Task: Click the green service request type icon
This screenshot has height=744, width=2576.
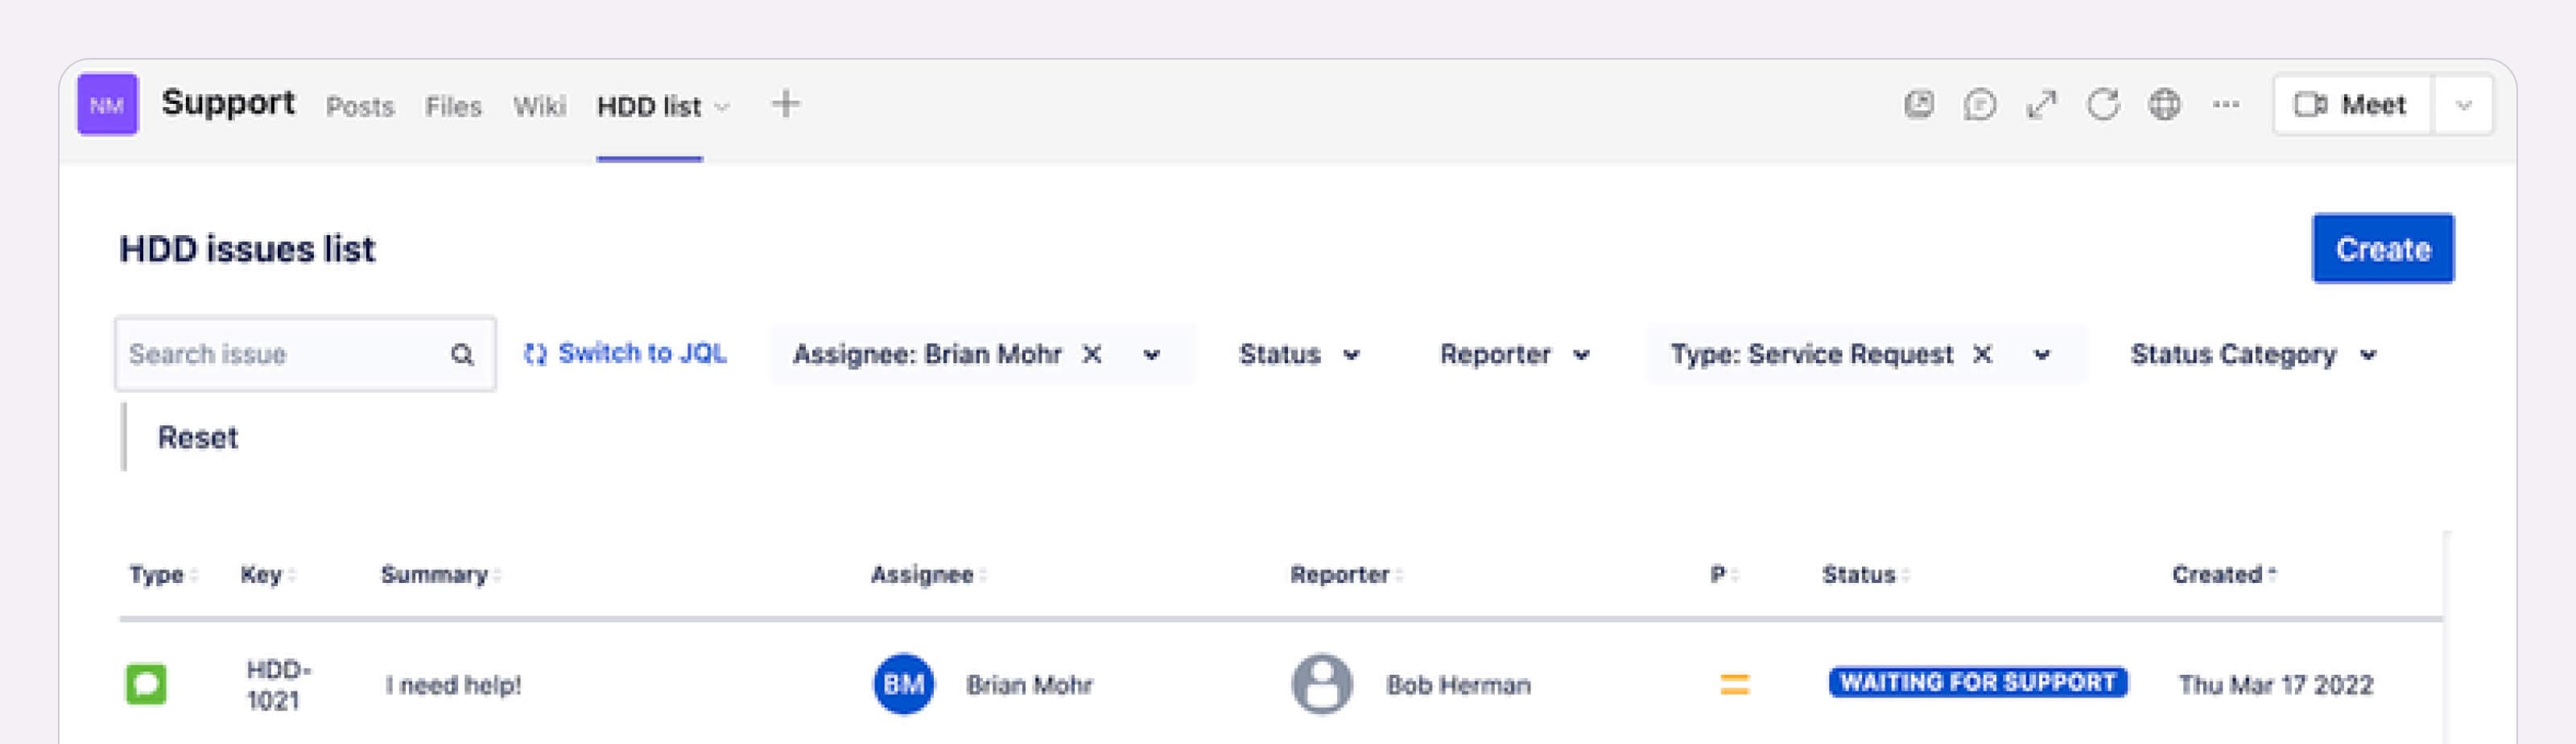Action: tap(146, 684)
